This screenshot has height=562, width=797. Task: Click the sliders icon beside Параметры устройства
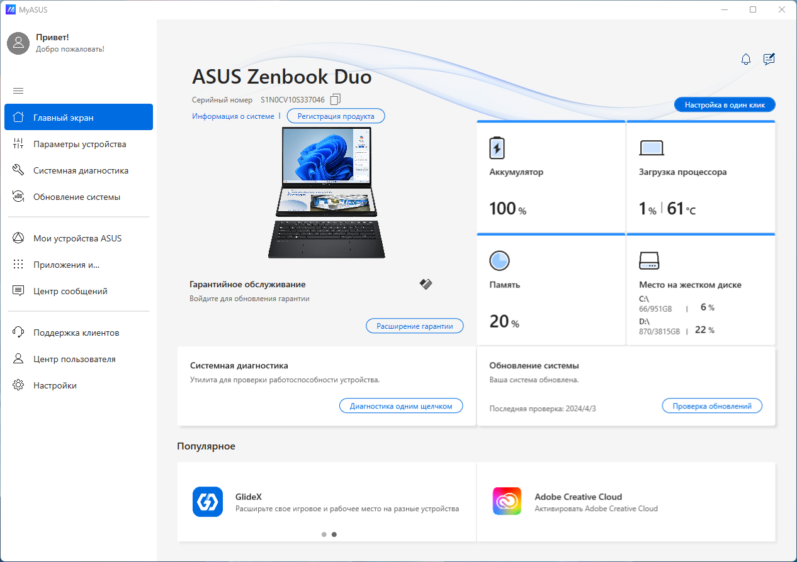[19, 144]
